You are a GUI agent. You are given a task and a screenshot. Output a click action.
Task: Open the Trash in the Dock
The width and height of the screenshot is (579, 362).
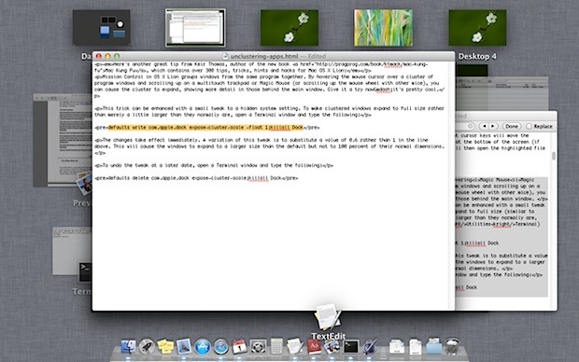click(452, 346)
